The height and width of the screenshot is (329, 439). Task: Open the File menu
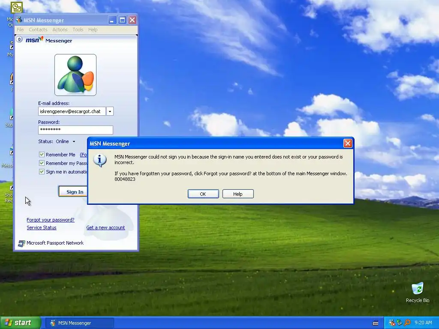(x=20, y=30)
